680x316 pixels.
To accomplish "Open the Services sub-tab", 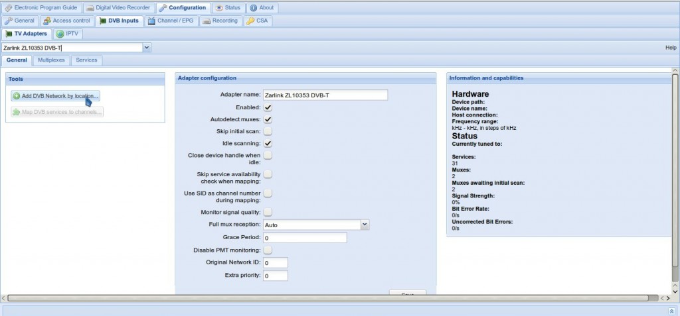I will click(x=86, y=60).
